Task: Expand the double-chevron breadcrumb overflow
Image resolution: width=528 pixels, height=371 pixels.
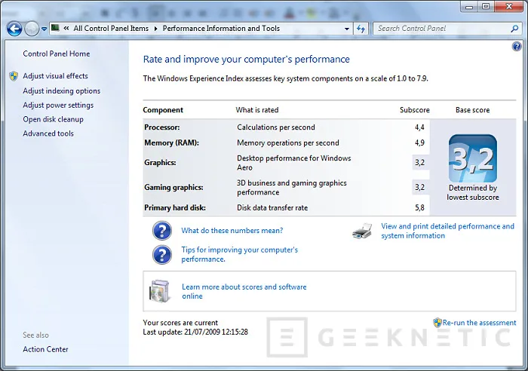Action: [66, 29]
